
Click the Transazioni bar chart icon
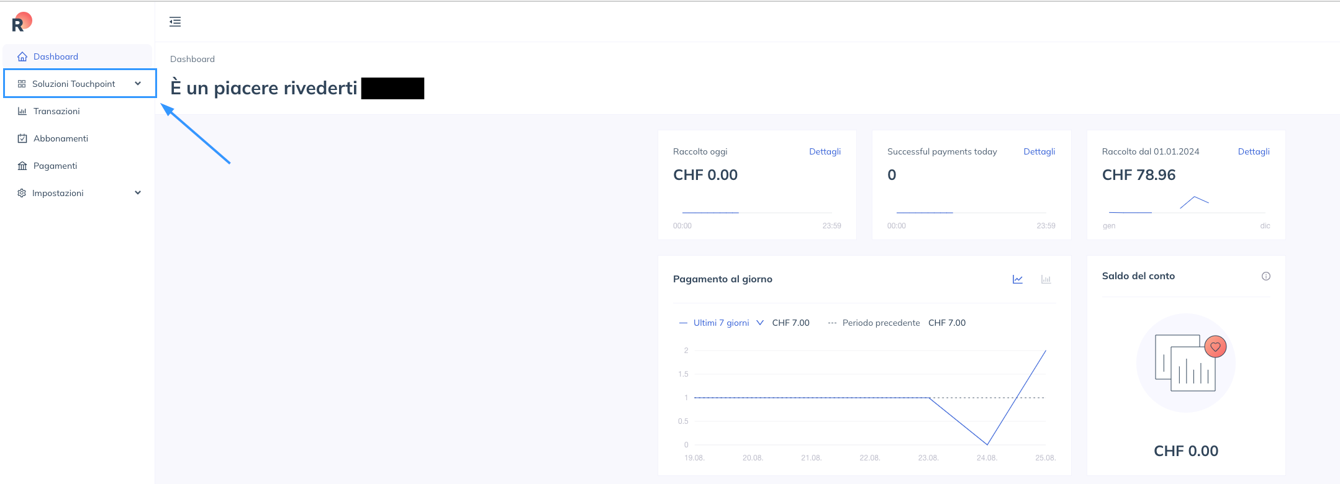(x=22, y=111)
